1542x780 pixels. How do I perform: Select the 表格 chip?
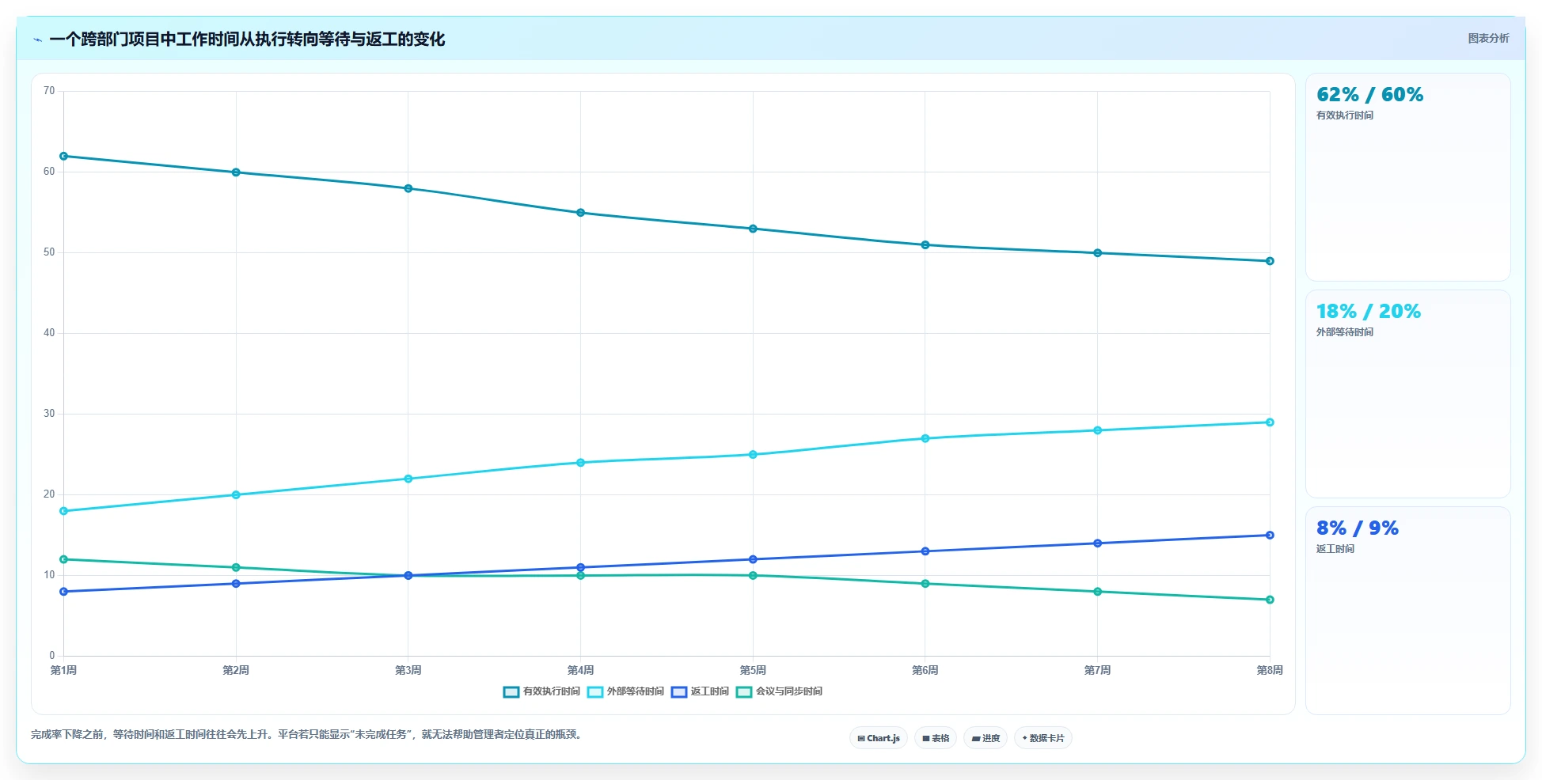tap(936, 738)
